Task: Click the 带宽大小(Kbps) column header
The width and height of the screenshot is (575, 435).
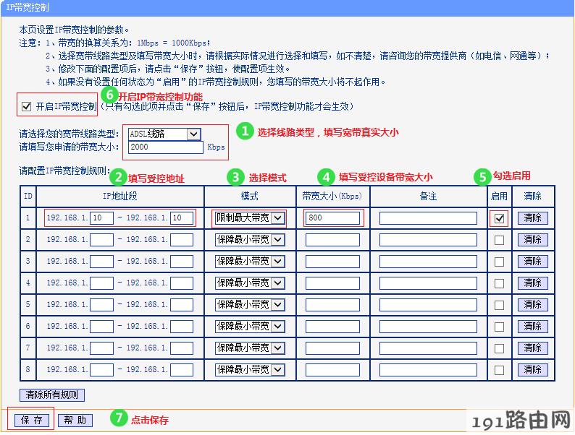Action: [332, 196]
